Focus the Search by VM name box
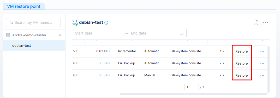Viewport: 280px width, 98px height. (33, 22)
